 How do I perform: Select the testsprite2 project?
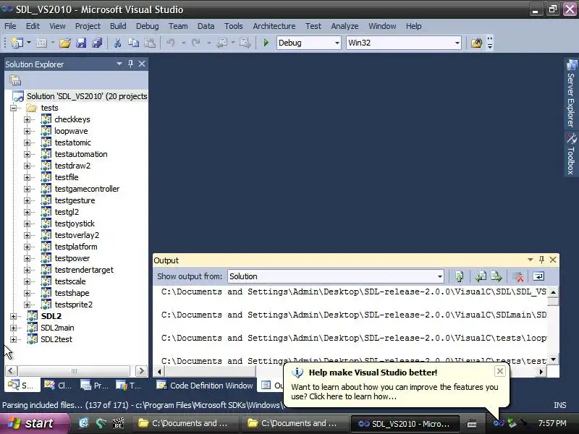tap(74, 305)
